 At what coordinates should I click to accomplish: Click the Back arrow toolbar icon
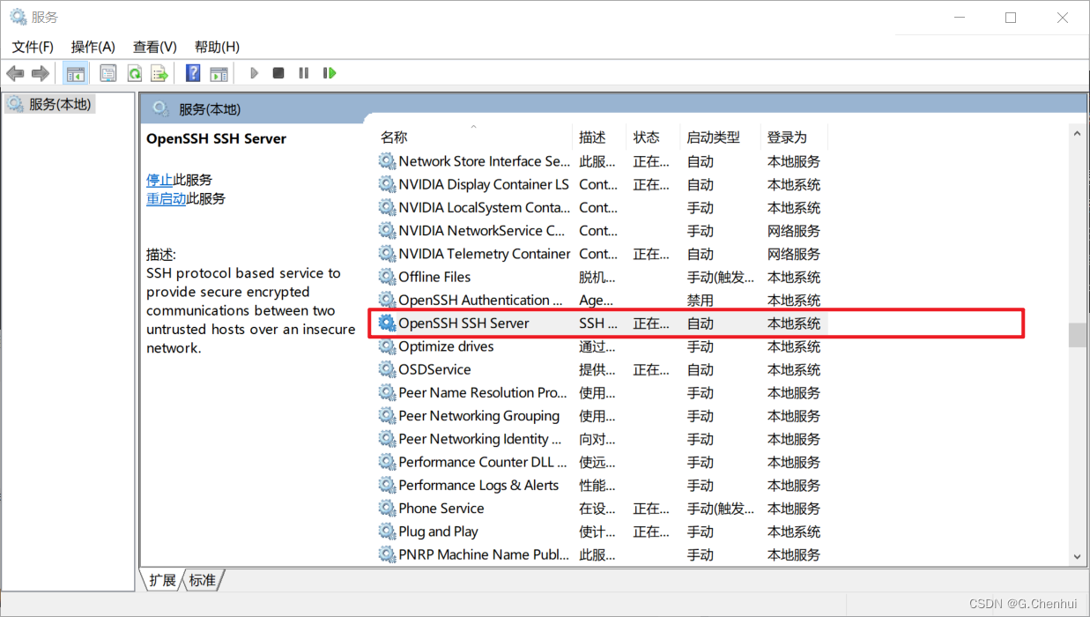pos(15,73)
